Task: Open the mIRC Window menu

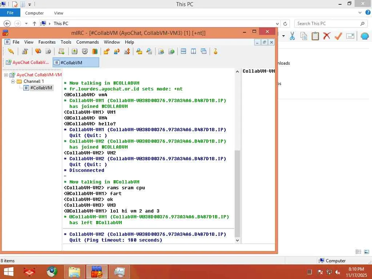Action: coord(112,42)
